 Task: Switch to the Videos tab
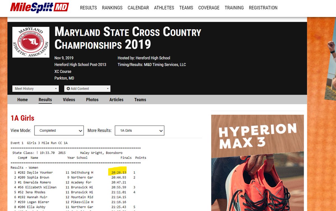tap(69, 100)
